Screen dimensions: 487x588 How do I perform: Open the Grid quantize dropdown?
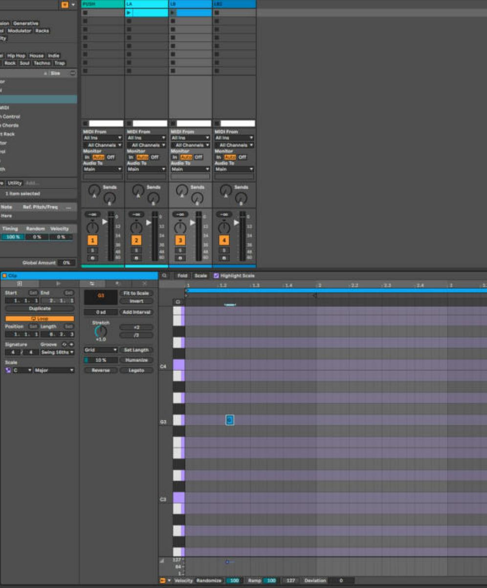tap(101, 350)
